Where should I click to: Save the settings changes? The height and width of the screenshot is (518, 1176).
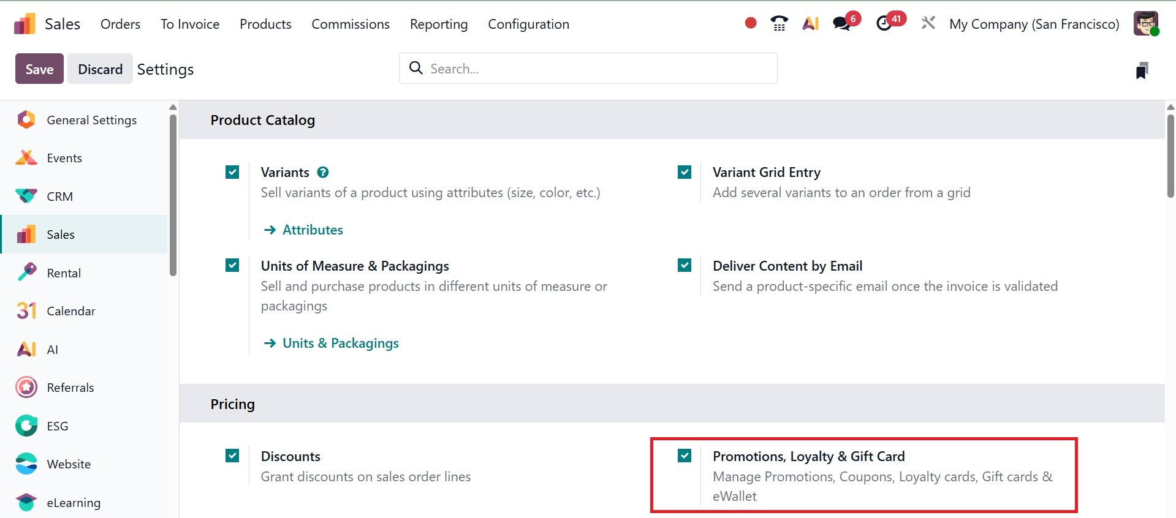pyautogui.click(x=39, y=69)
